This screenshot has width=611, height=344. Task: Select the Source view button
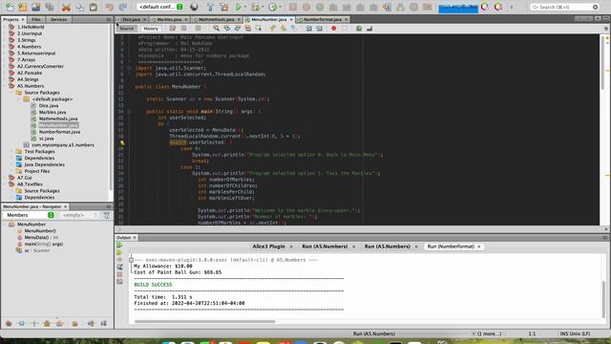pos(126,29)
